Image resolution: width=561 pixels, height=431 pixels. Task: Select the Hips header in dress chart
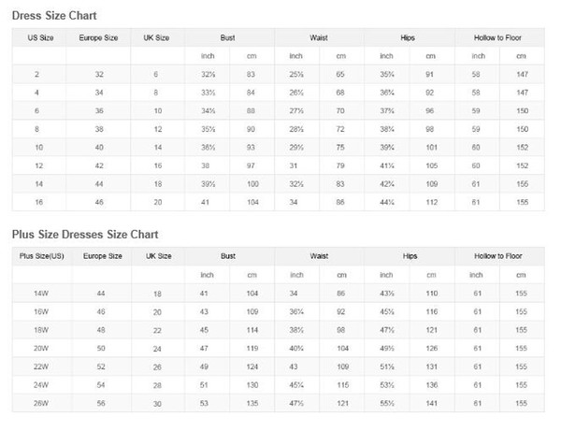pos(408,38)
